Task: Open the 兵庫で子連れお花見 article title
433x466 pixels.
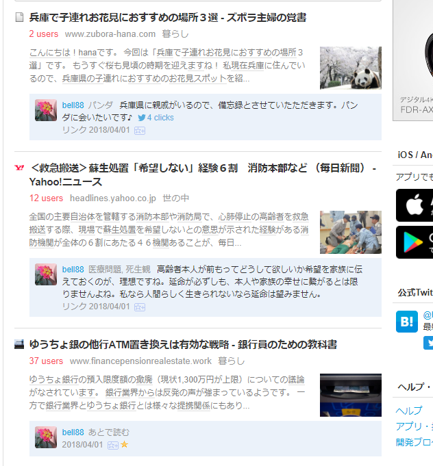Action: 168,18
